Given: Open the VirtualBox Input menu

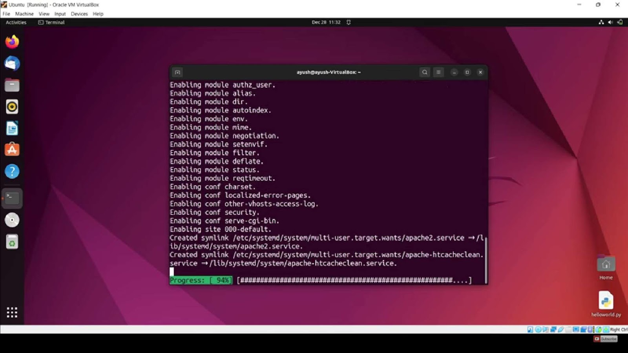Looking at the screenshot, I should pyautogui.click(x=60, y=14).
